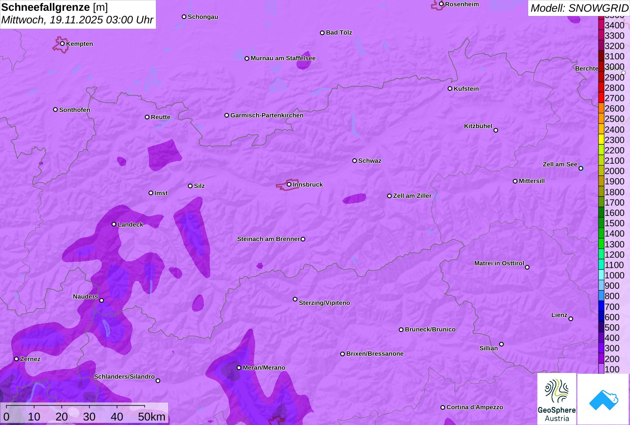Screen dimensions: 630x425
Task: Select the "Mittersill" town label
Action: tap(532, 181)
